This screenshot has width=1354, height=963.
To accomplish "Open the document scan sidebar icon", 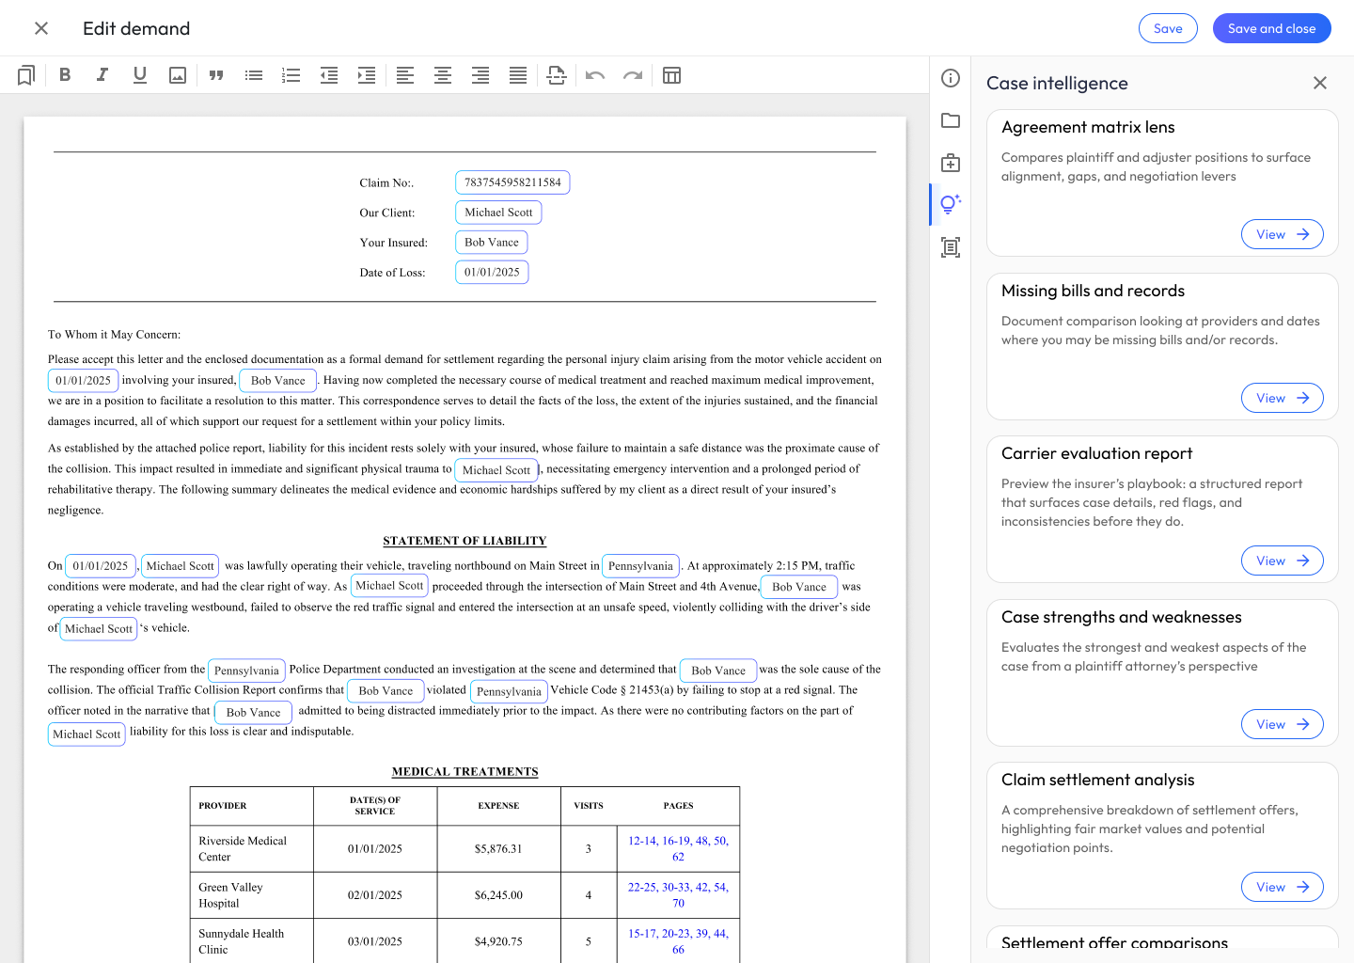I will coord(951,247).
